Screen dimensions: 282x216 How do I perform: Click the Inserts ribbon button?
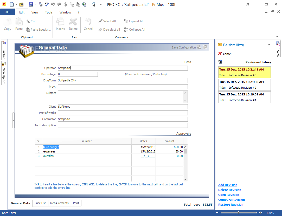[x=60, y=24]
